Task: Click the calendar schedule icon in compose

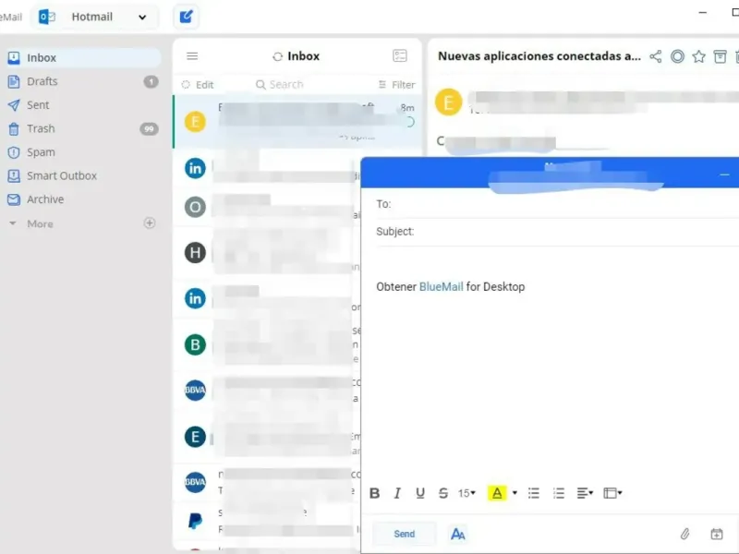Action: (x=717, y=534)
